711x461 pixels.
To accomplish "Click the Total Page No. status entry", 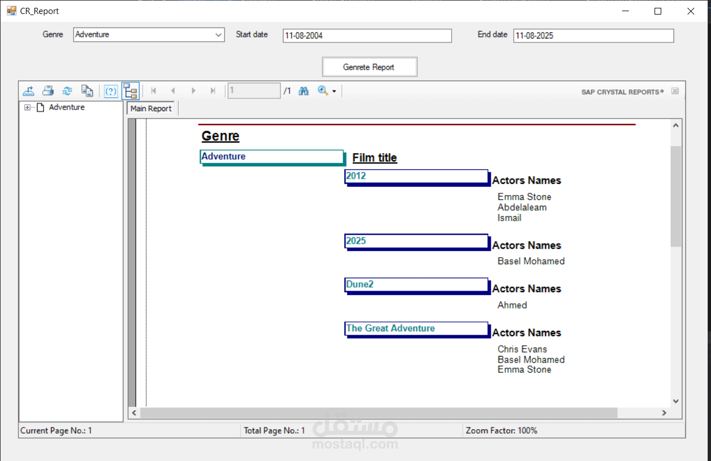I will tap(274, 431).
